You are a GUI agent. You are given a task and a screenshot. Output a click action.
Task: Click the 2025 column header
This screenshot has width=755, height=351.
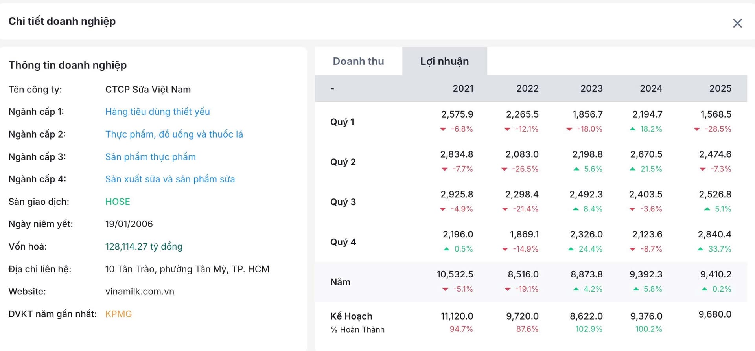720,88
